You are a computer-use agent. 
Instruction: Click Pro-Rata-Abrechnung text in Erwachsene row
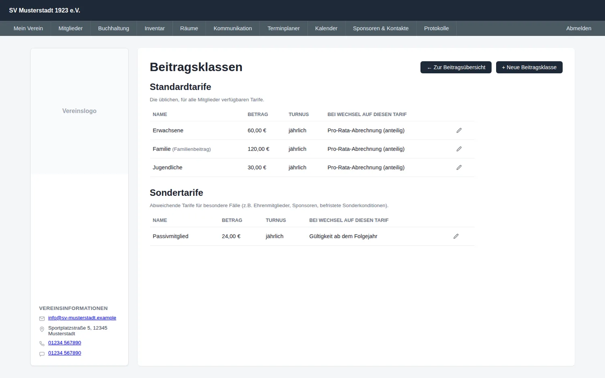366,131
